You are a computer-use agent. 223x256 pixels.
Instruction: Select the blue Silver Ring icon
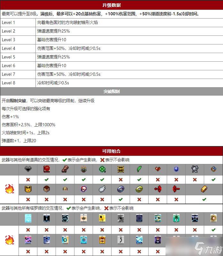click(x=121, y=189)
